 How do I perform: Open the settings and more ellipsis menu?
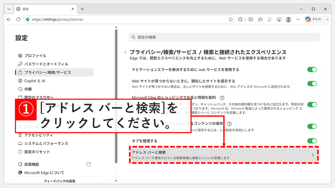pos(298,19)
